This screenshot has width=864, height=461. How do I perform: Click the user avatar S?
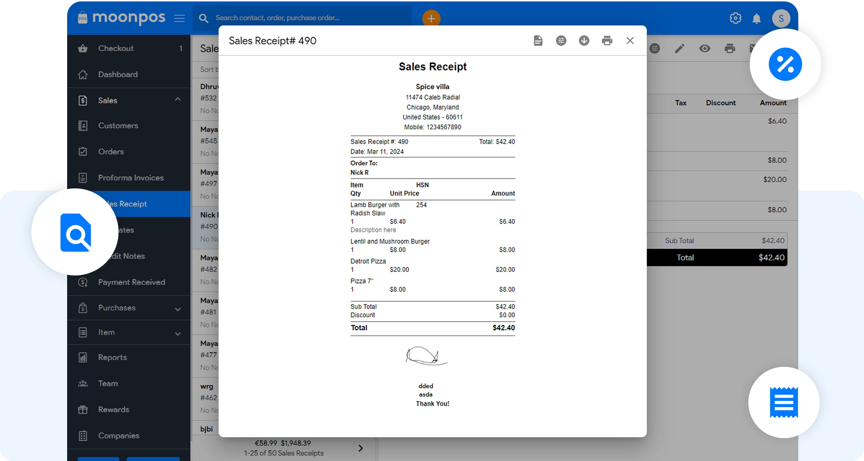pos(781,19)
